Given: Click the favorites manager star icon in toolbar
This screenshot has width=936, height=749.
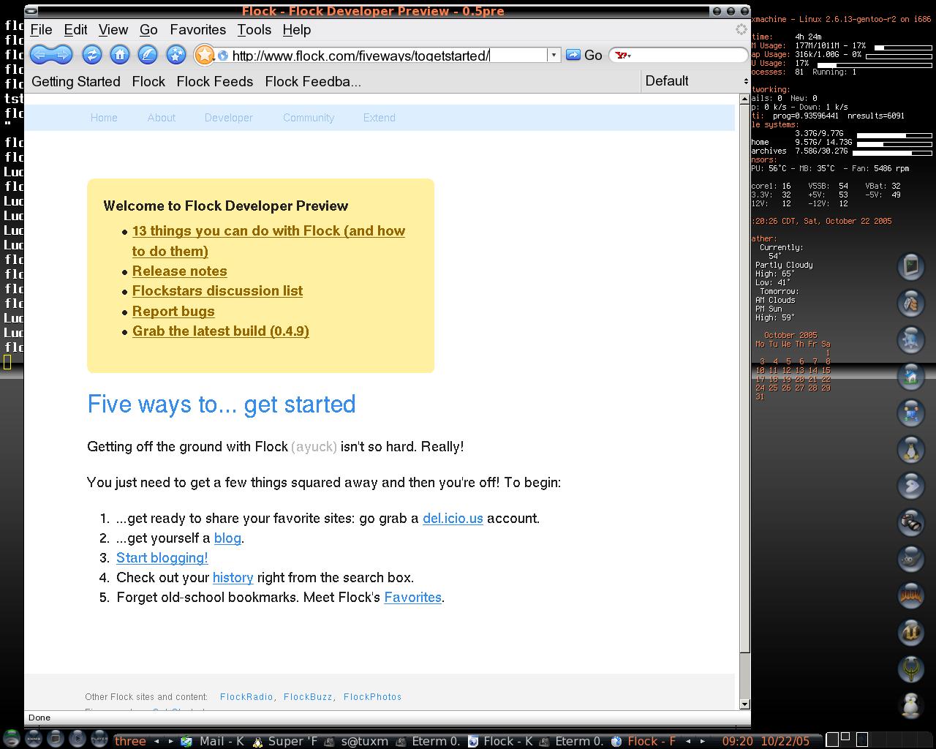Looking at the screenshot, I should click(x=175, y=55).
